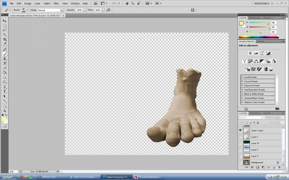Viewport: 289px width, 180px height.
Task: Expand Black & White Presets list
Action: point(242,94)
